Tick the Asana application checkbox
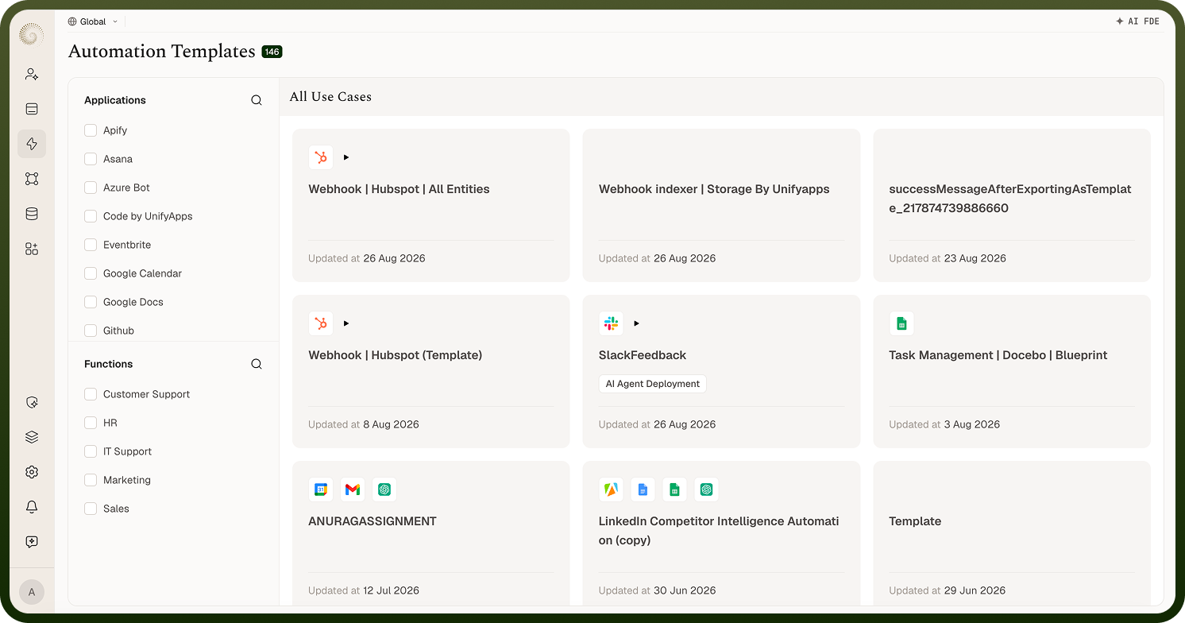 click(91, 159)
